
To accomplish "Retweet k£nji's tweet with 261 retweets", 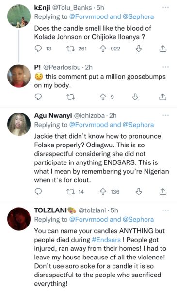I will tap(70, 48).
